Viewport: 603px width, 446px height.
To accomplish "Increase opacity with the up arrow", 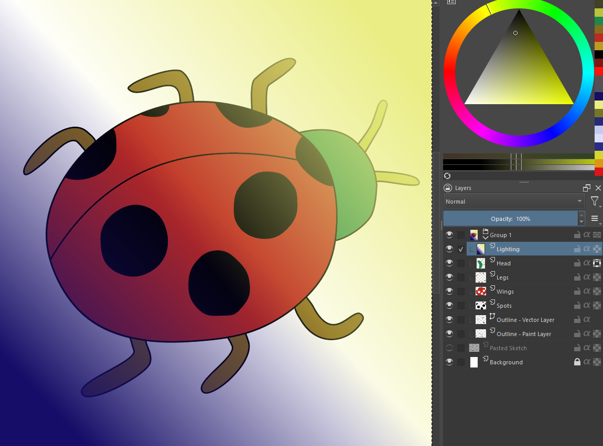I will coord(581,215).
